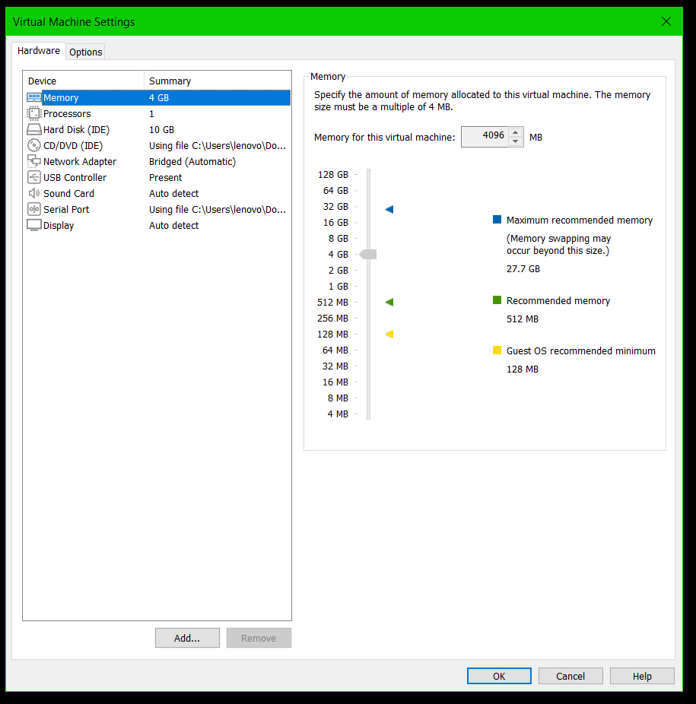Open Help for virtual machine settings
This screenshot has width=696, height=704.
point(642,676)
